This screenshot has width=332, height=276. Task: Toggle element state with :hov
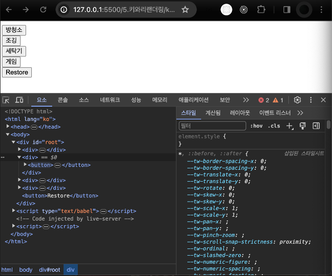click(257, 126)
